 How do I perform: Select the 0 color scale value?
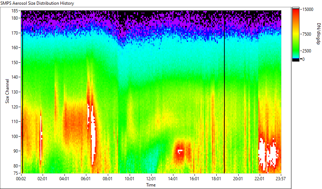point(303,59)
